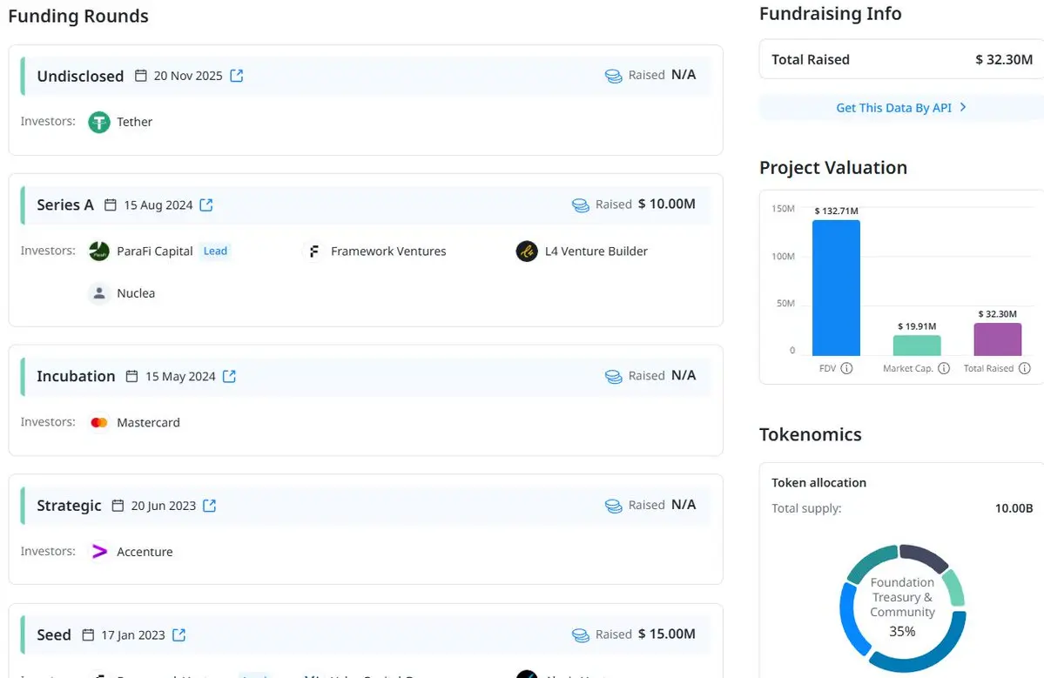Open Framework Ventures in Series A
Image resolution: width=1044 pixels, height=678 pixels.
[388, 252]
